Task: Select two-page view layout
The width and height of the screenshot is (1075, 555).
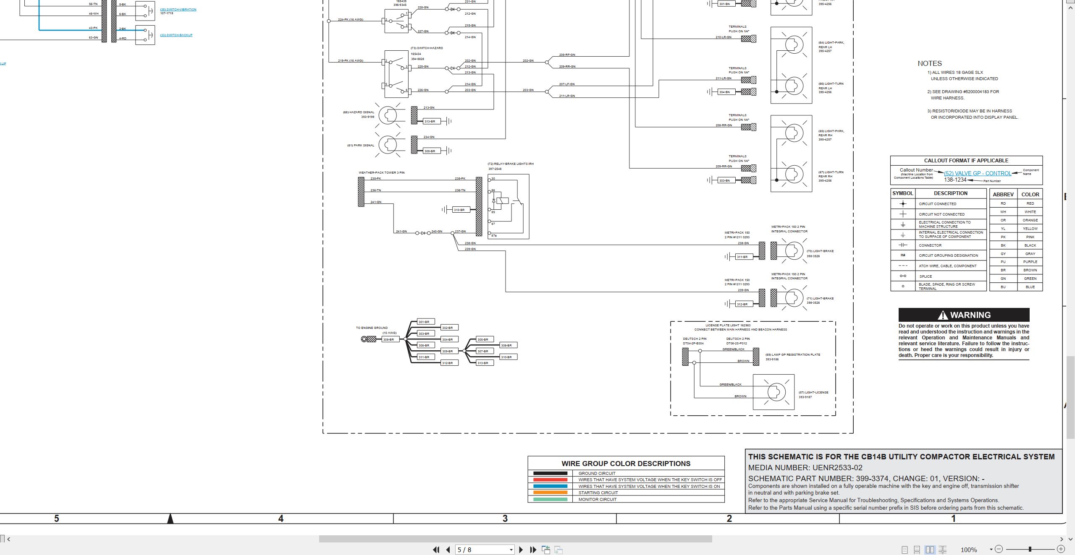Action: coord(930,550)
